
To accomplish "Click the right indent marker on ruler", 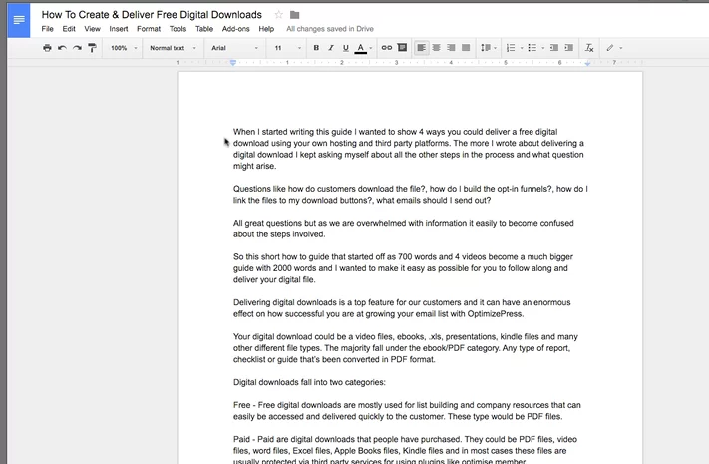I will 587,64.
